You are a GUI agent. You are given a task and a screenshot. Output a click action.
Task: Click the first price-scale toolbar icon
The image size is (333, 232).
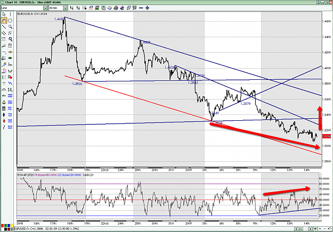click(x=72, y=8)
